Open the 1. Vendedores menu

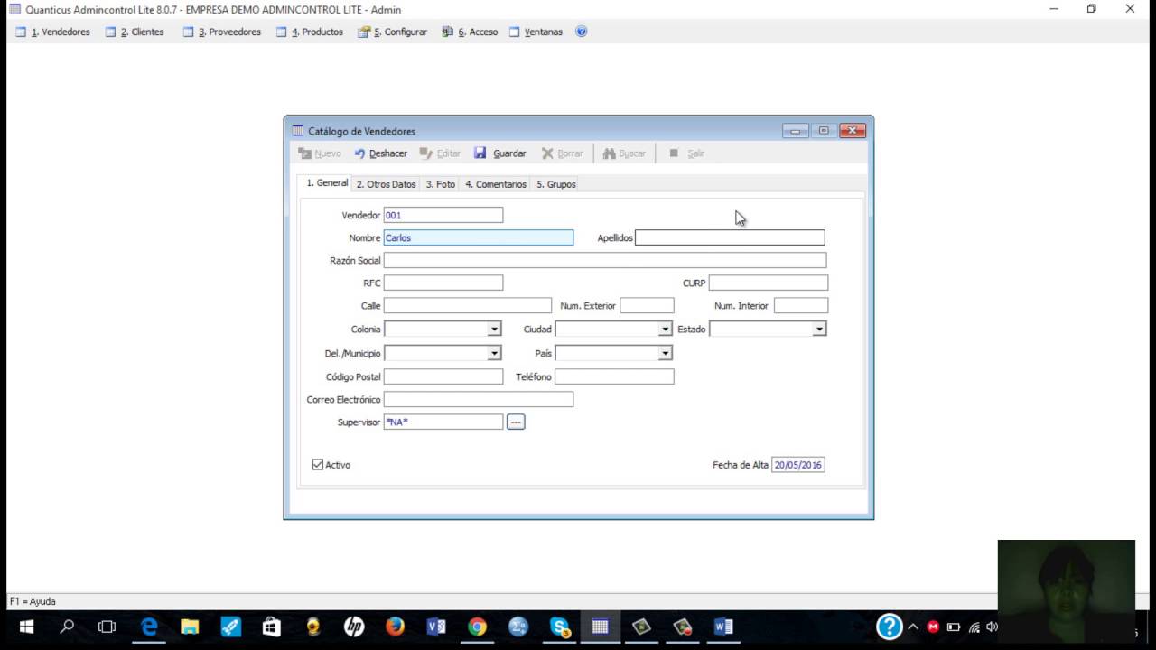point(52,32)
